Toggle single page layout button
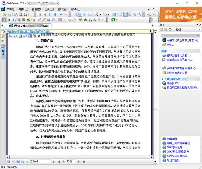Viewport: 202px width, 169px height. [x=75, y=14]
